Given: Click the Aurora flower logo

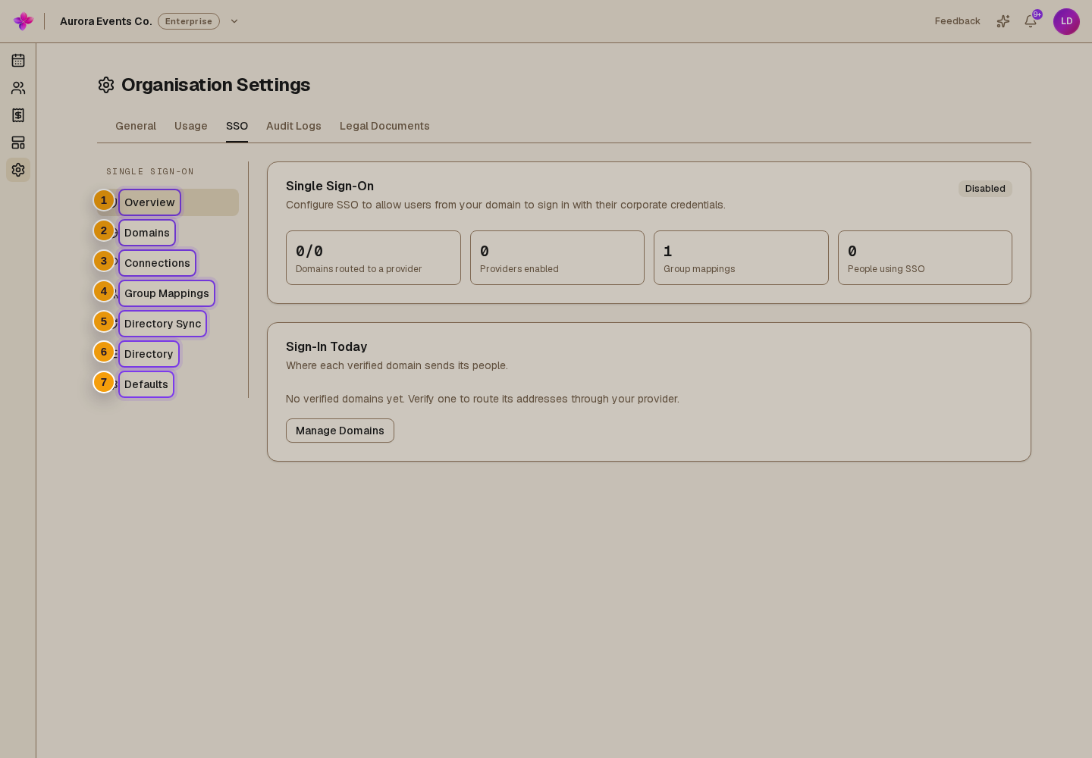Looking at the screenshot, I should (x=24, y=21).
